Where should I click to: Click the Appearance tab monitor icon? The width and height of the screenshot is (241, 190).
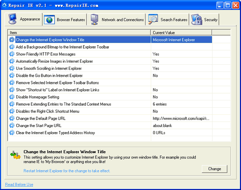[x=12, y=19]
